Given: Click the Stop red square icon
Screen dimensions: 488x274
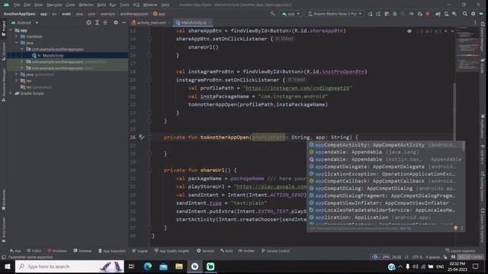Looking at the screenshot, I should coord(428,14).
